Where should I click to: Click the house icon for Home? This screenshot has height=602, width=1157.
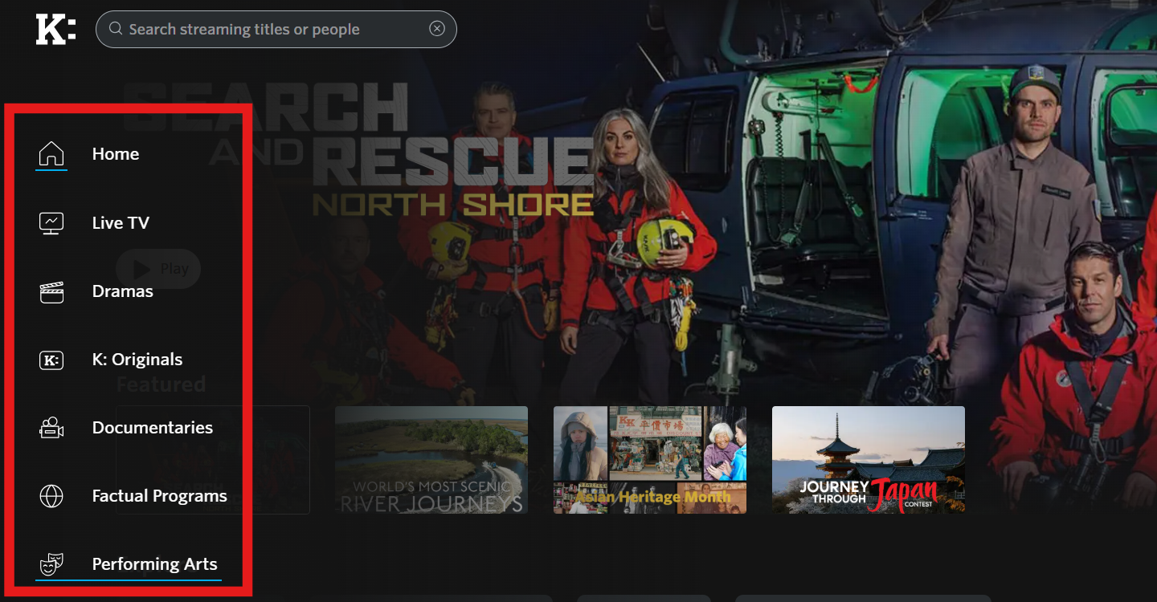tap(51, 153)
